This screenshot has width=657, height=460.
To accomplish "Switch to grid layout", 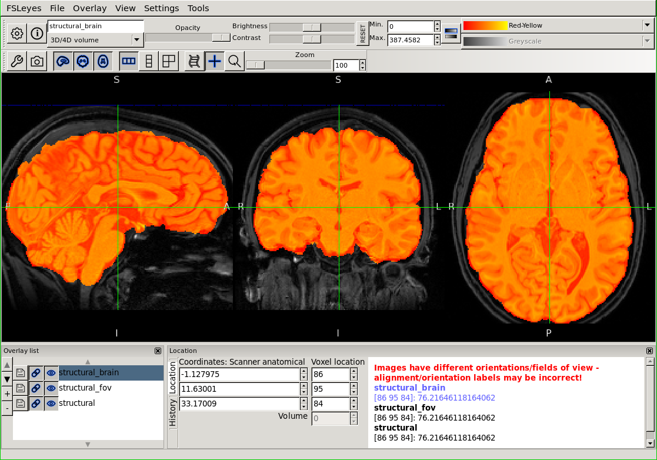I will pos(169,61).
